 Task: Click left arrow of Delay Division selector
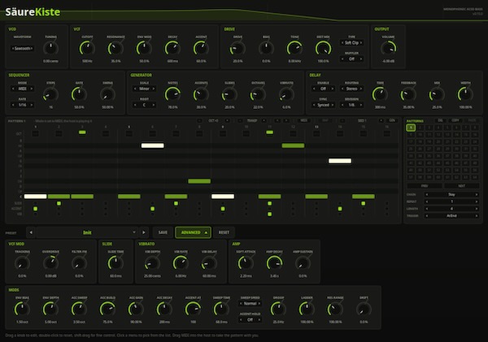[x=342, y=105]
